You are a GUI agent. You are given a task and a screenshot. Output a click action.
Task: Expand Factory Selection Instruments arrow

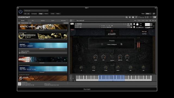point(66,72)
